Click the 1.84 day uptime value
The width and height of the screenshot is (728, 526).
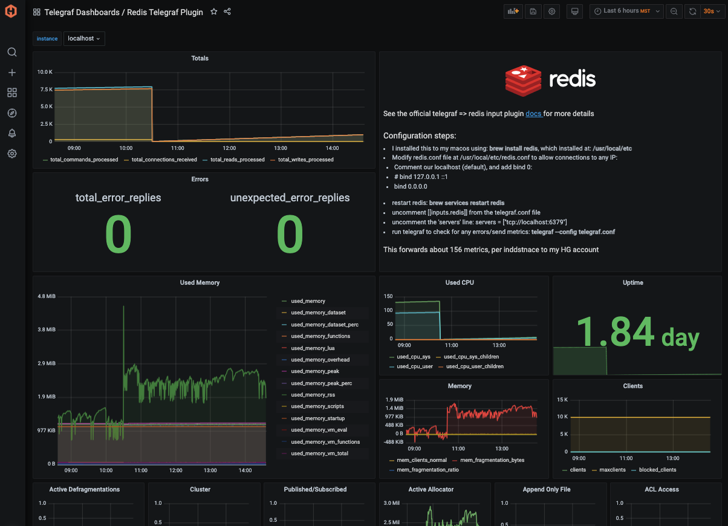pos(637,333)
